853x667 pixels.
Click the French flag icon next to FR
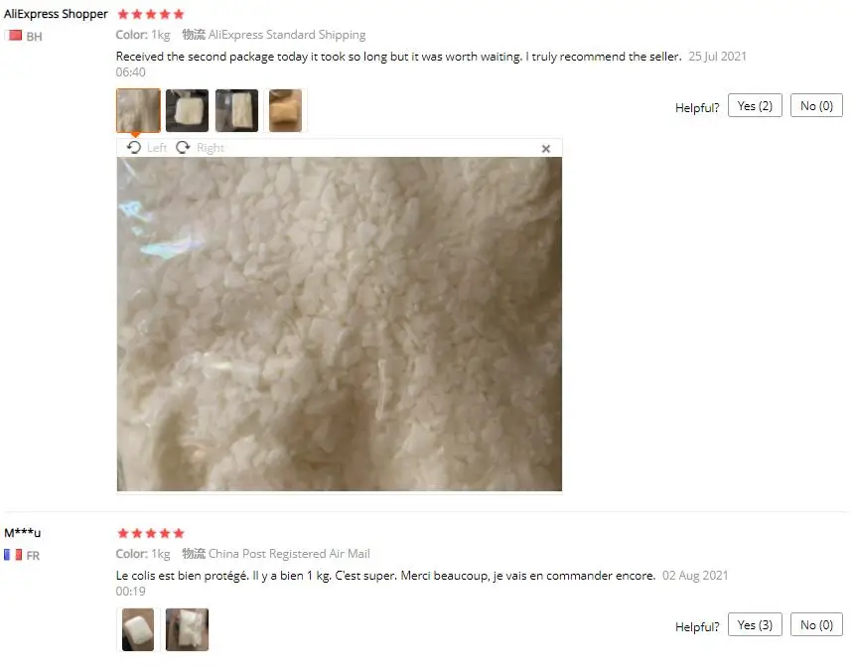(13, 555)
